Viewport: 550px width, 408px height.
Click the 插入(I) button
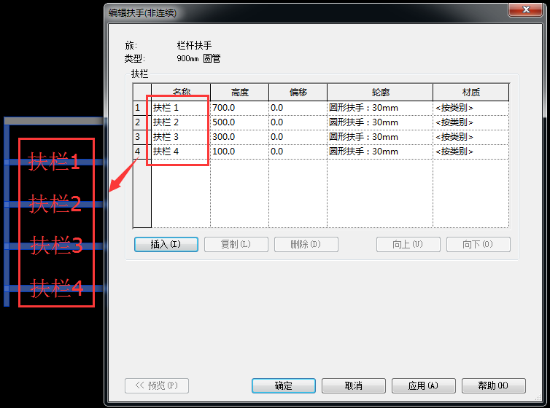[166, 245]
